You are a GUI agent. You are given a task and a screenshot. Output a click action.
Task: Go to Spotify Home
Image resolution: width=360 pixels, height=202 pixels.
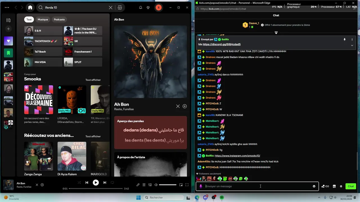30,8
